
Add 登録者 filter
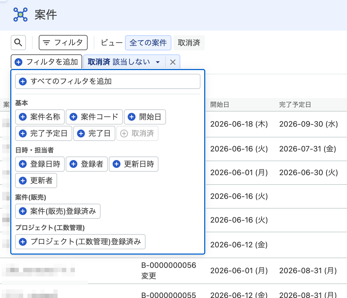click(87, 164)
